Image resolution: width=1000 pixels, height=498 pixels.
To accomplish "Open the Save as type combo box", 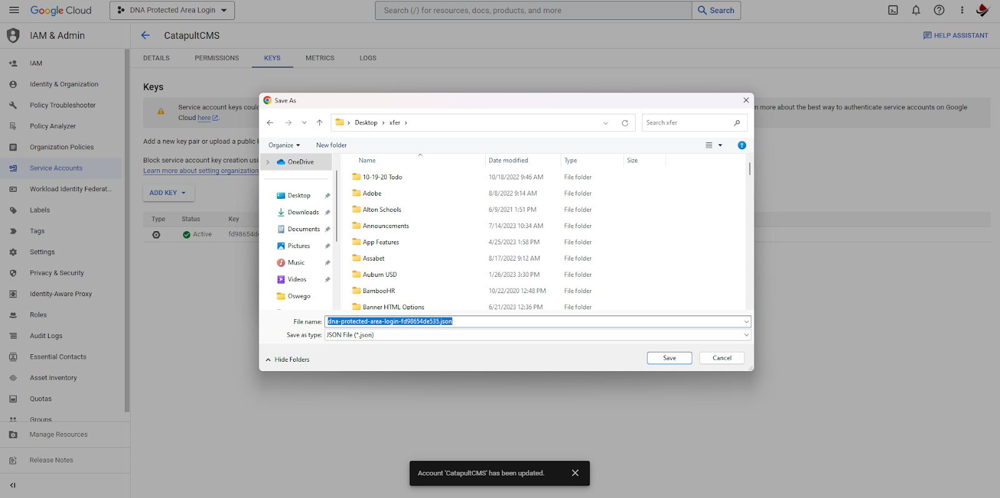I will click(x=537, y=335).
